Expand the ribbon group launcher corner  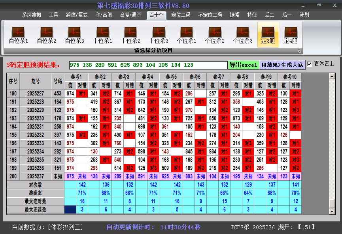[x=299, y=51]
